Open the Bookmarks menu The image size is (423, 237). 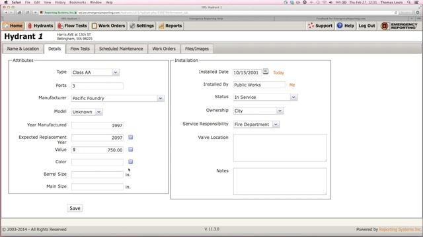pos(78,2)
